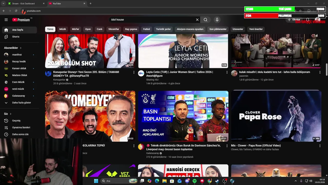This screenshot has height=185, width=328.
Task: Open options menu for Leyla Cetin video
Action: (227, 72)
